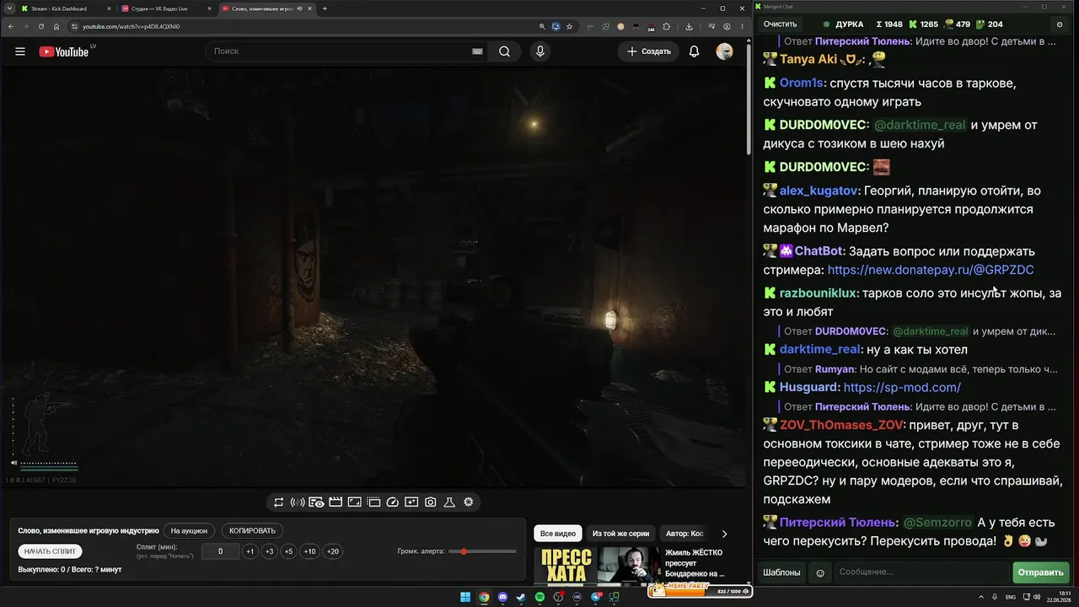Open a new Chrome tab

pyautogui.click(x=325, y=8)
